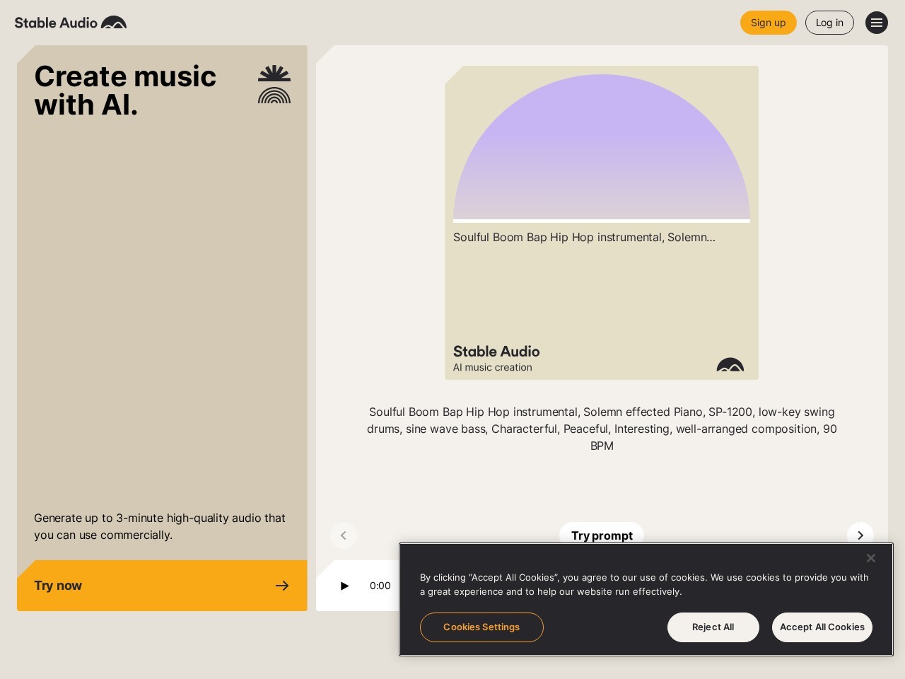Click the "Create music with AI." heading
Image resolution: width=905 pixels, height=679 pixels.
click(125, 91)
